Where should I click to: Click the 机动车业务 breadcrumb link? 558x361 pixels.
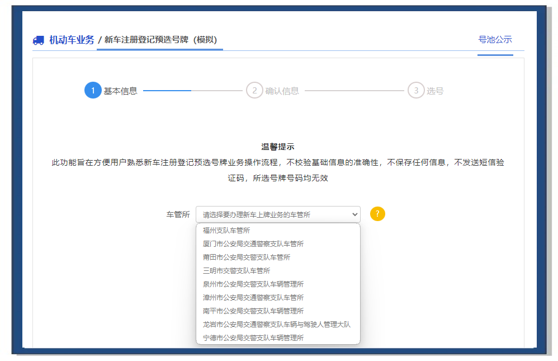[72, 40]
